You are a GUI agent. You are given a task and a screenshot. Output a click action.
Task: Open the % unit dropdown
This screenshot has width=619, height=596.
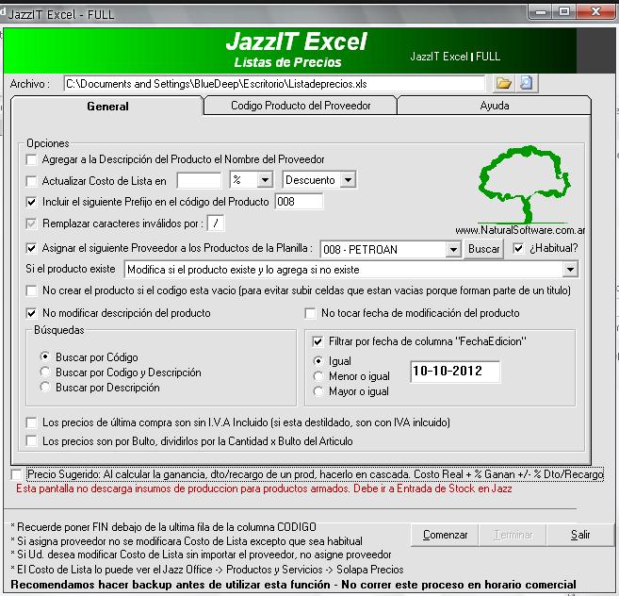pyautogui.click(x=265, y=180)
